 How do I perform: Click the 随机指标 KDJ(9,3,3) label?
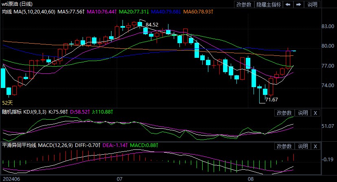24,112
